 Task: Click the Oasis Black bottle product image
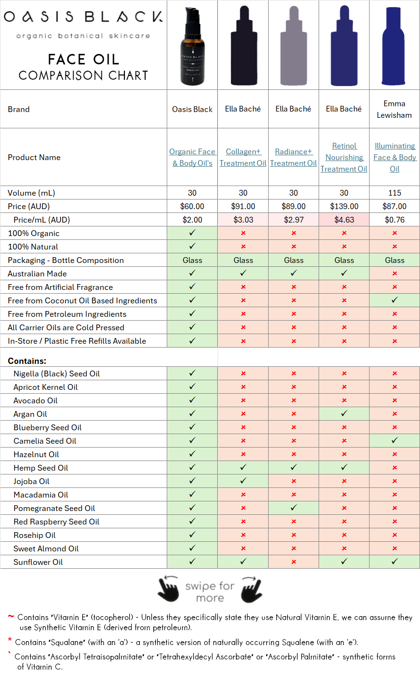point(193,46)
